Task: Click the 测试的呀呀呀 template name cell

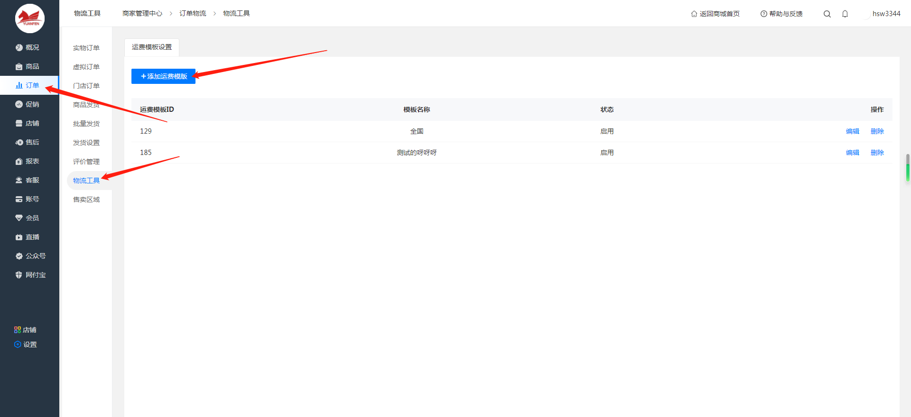Action: 417,153
